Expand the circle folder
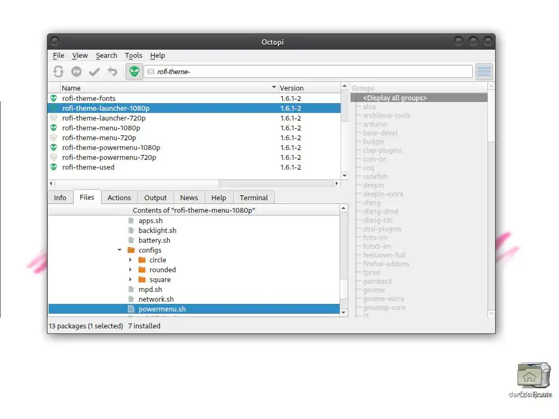 [130, 260]
